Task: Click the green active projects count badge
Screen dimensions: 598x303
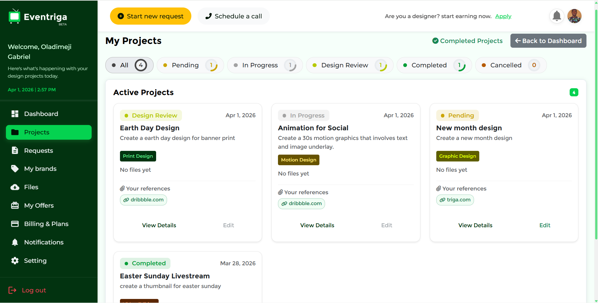Action: tap(574, 92)
